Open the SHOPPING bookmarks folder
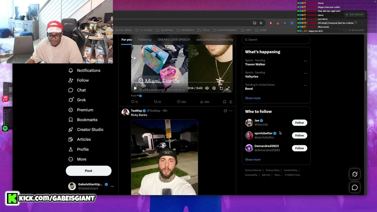 tap(165, 30)
